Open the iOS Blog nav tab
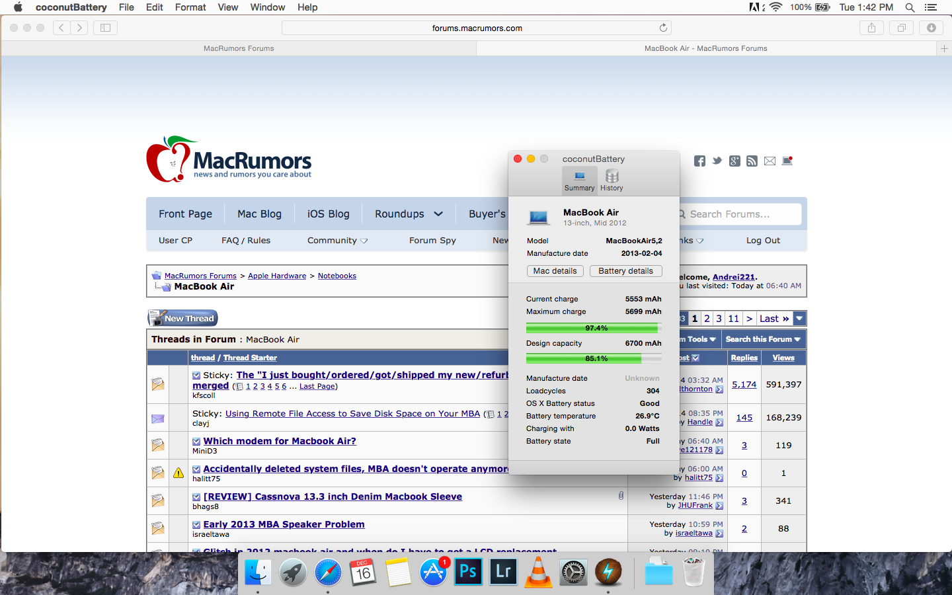Image resolution: width=952 pixels, height=595 pixels. click(328, 214)
